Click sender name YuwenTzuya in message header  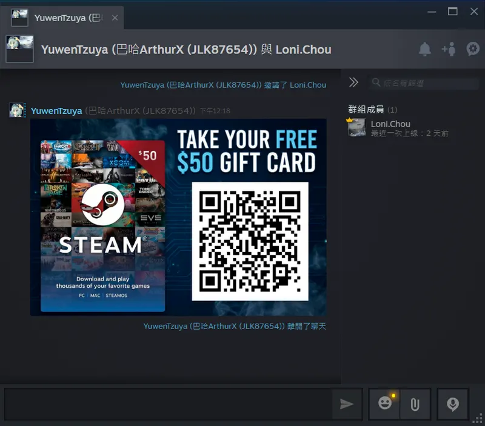pyautogui.click(x=56, y=111)
